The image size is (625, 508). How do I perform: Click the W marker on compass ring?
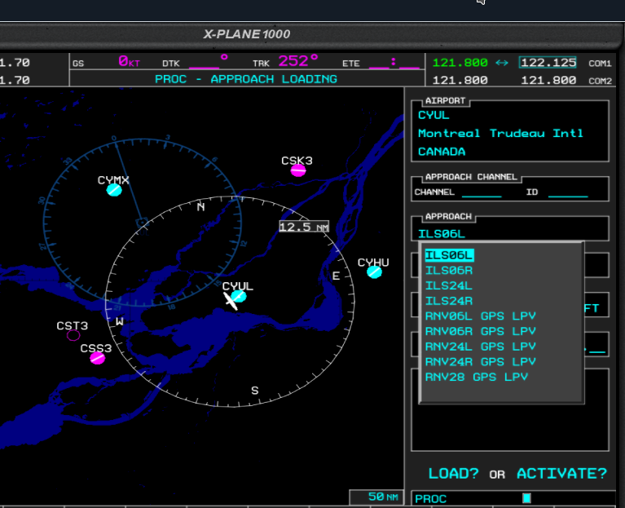coord(120,322)
